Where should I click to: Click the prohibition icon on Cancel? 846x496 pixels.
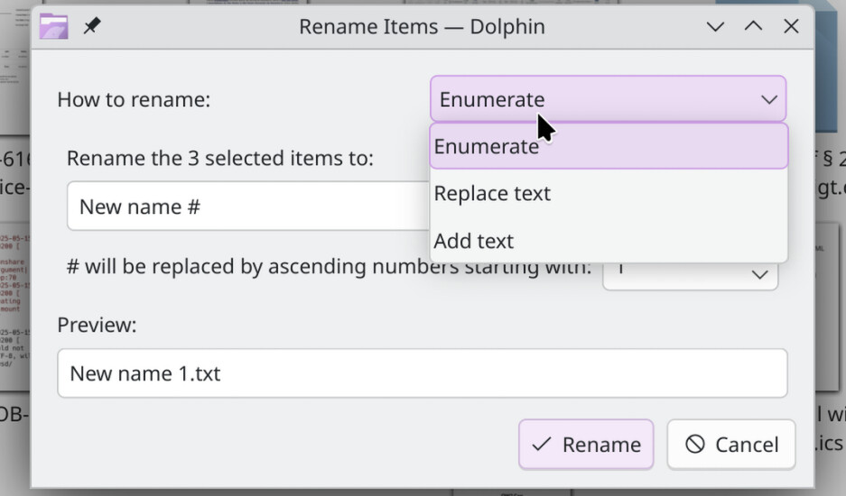click(695, 445)
